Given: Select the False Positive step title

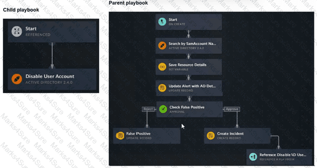Looking at the screenshot, I should coord(138,134).
